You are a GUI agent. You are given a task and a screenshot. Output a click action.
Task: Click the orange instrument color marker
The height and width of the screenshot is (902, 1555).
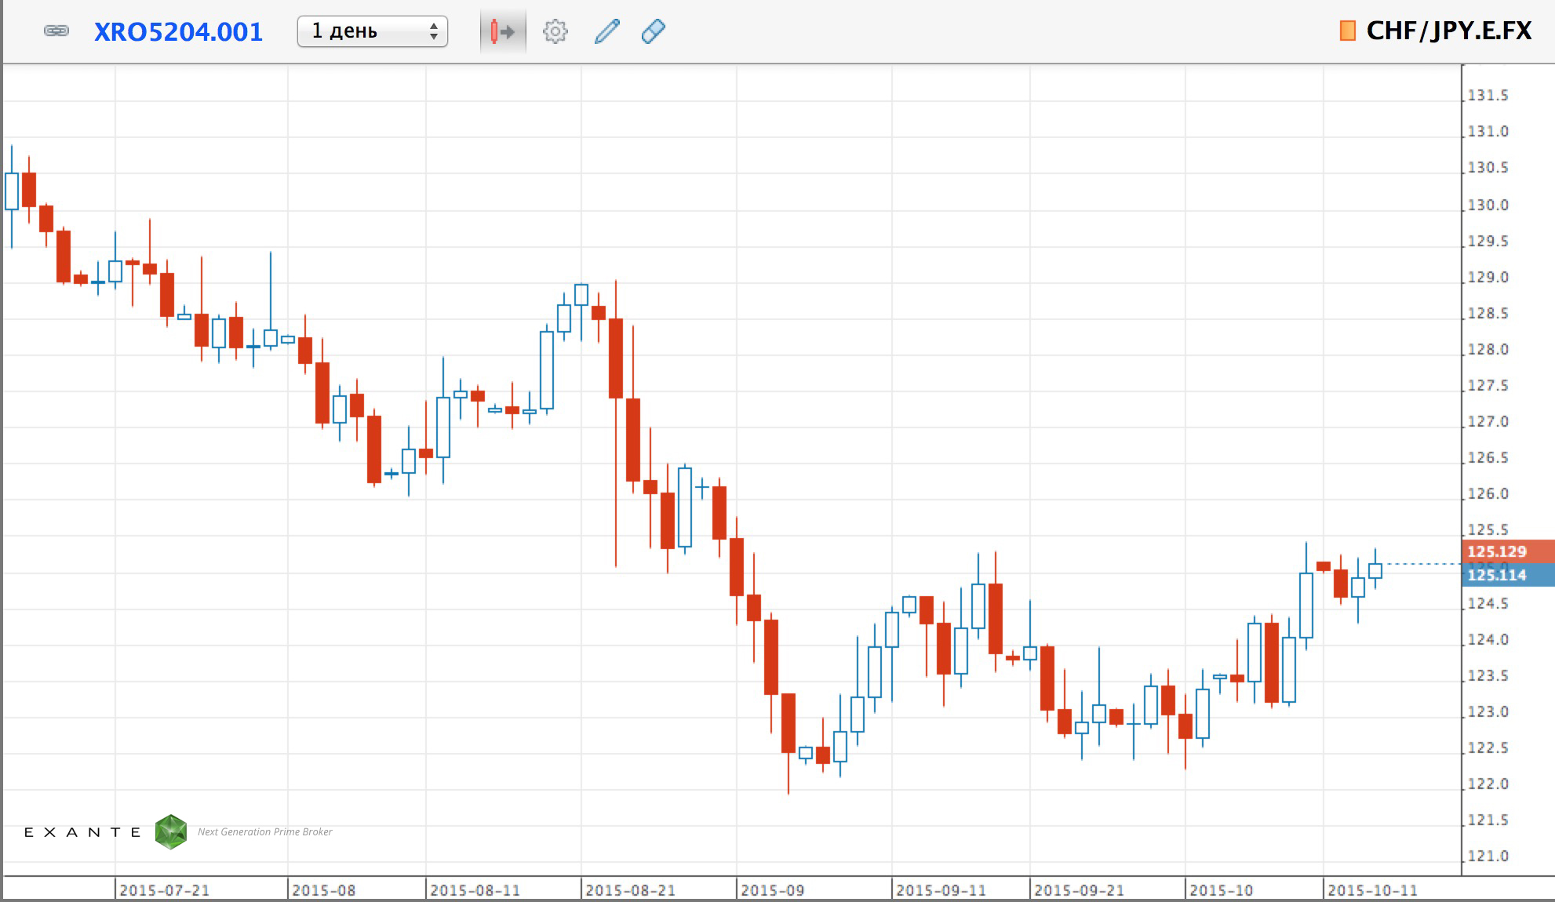click(x=1348, y=31)
